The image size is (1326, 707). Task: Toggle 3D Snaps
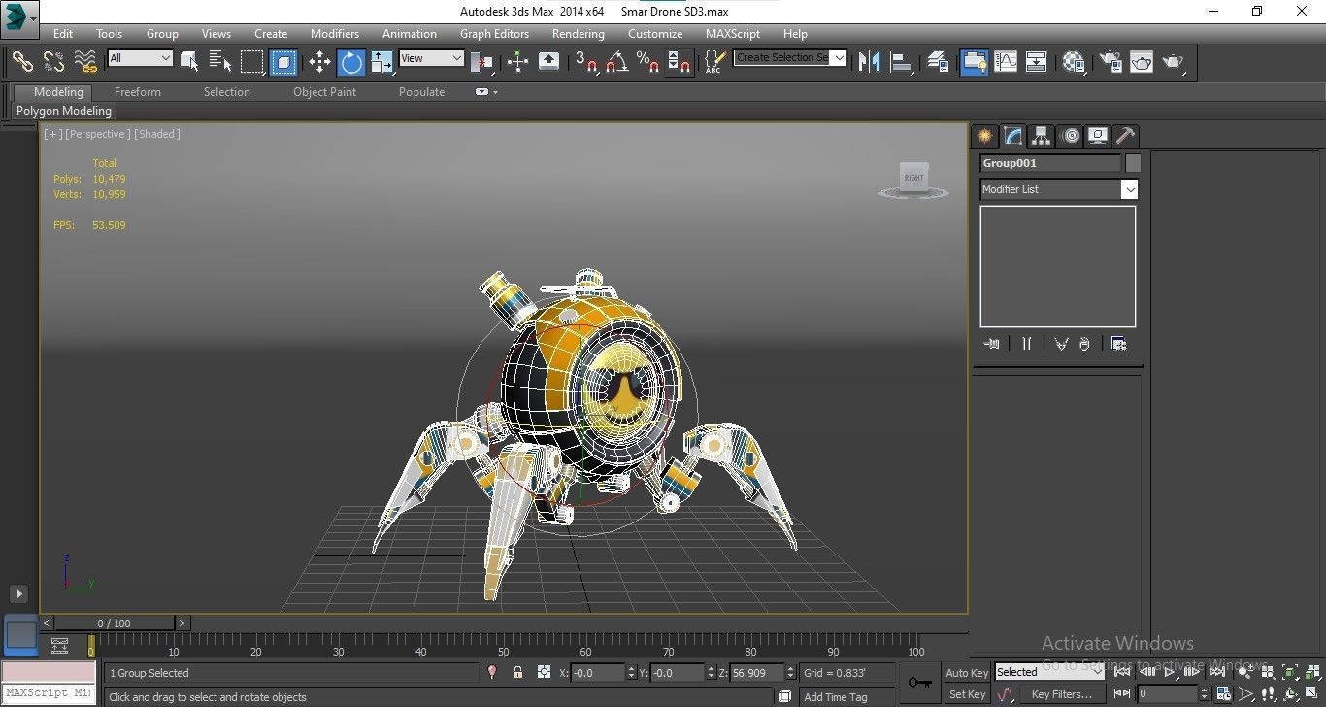pos(585,61)
